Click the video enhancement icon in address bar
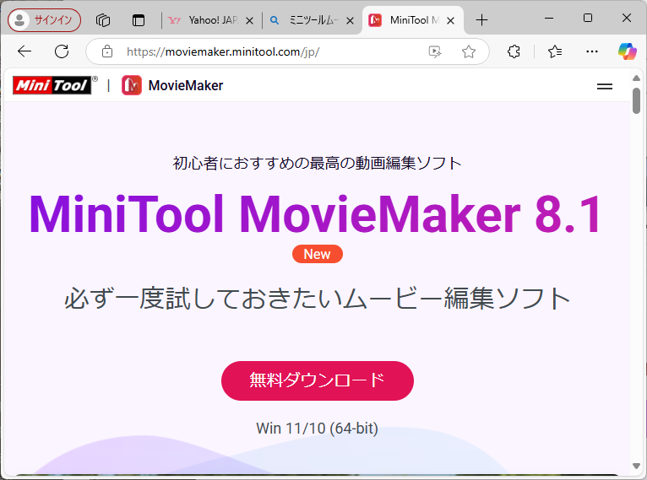The width and height of the screenshot is (647, 480). point(435,51)
